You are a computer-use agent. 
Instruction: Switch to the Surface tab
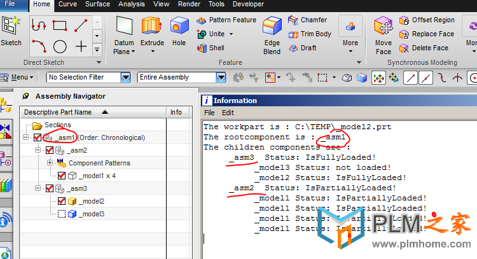(97, 4)
